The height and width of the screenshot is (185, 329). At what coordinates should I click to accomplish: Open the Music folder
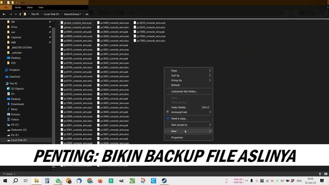[x=14, y=109]
